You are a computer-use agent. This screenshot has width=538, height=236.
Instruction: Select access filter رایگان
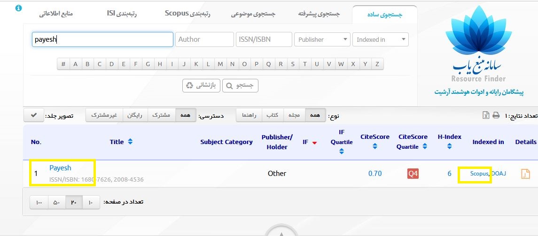pyautogui.click(x=135, y=115)
